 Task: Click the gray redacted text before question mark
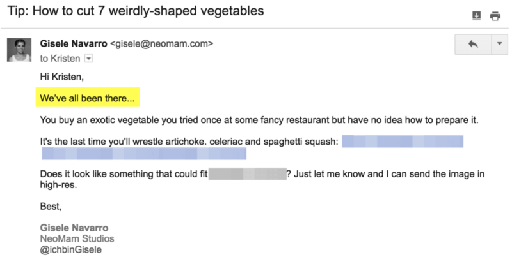pos(247,174)
